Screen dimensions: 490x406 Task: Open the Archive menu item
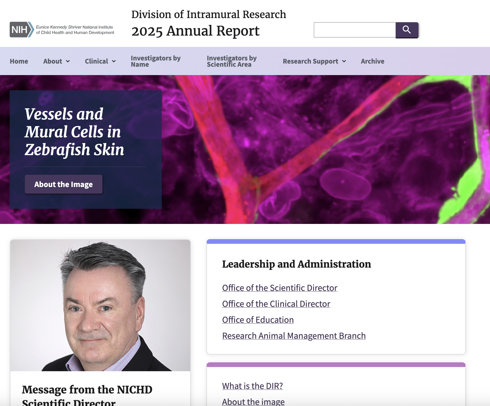pos(372,61)
